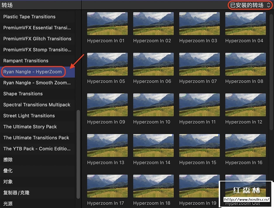The height and width of the screenshot is (208, 274).
Task: Select Hyperzoom In 01 thumbnail
Action: coord(107,23)
